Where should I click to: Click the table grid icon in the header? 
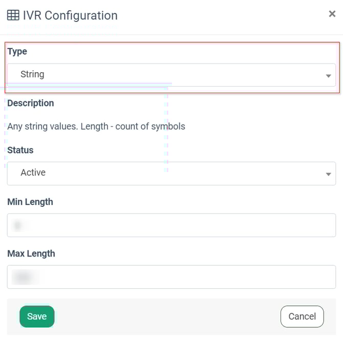[13, 15]
